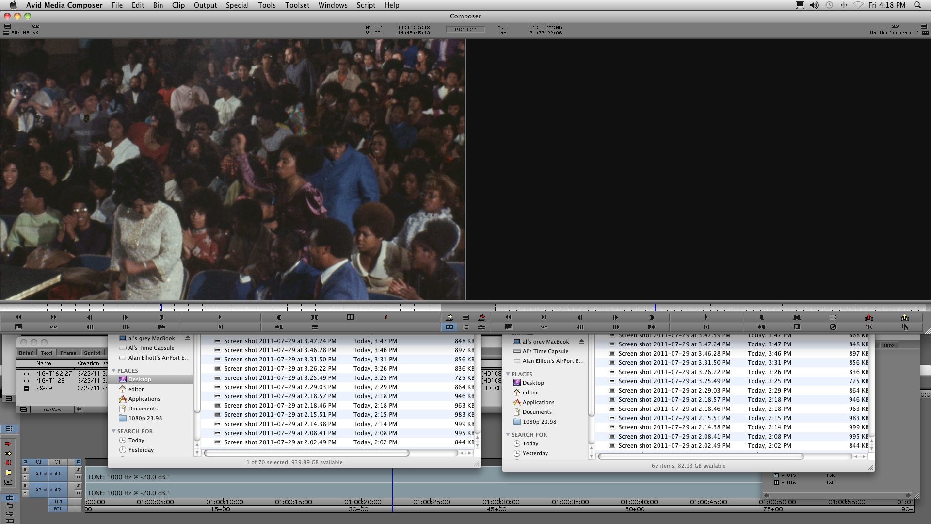This screenshot has width=931, height=524.
Task: Collapse PLACES section in right Finder window
Action: point(508,374)
